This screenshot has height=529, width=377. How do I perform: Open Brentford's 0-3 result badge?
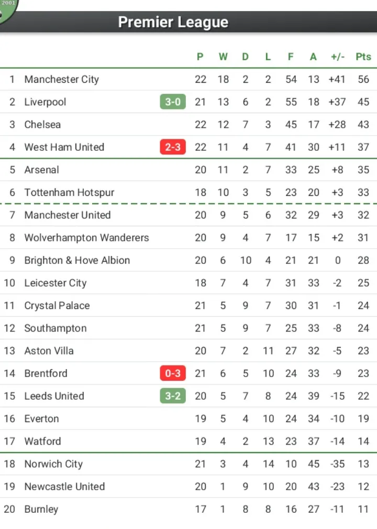(173, 373)
